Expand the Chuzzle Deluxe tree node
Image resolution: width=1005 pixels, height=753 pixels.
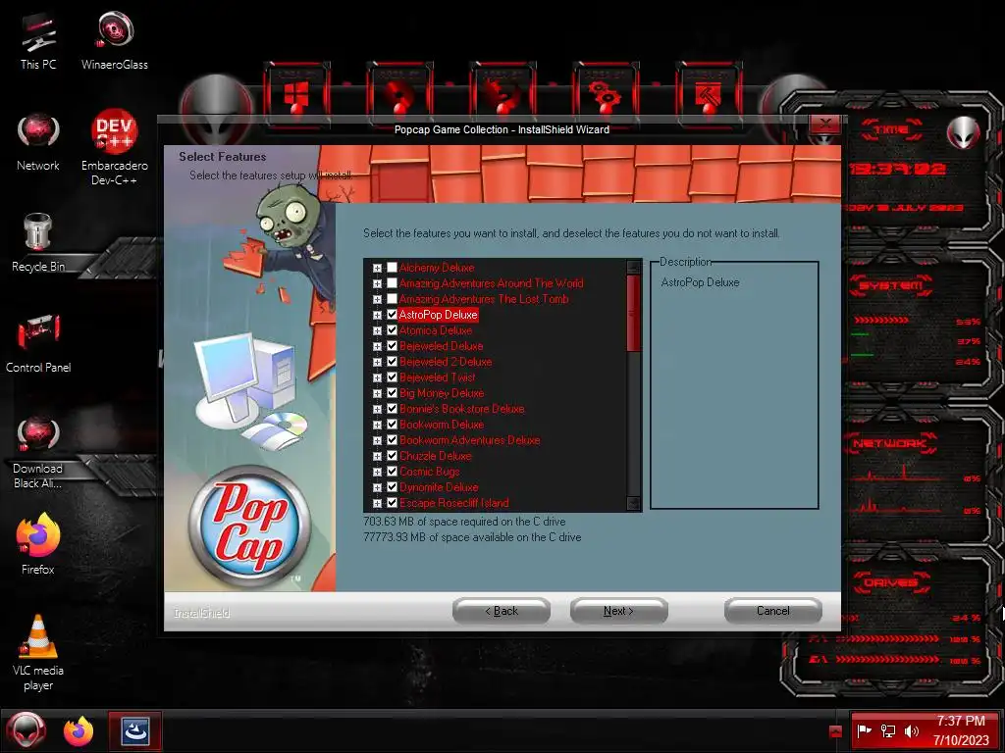(377, 457)
